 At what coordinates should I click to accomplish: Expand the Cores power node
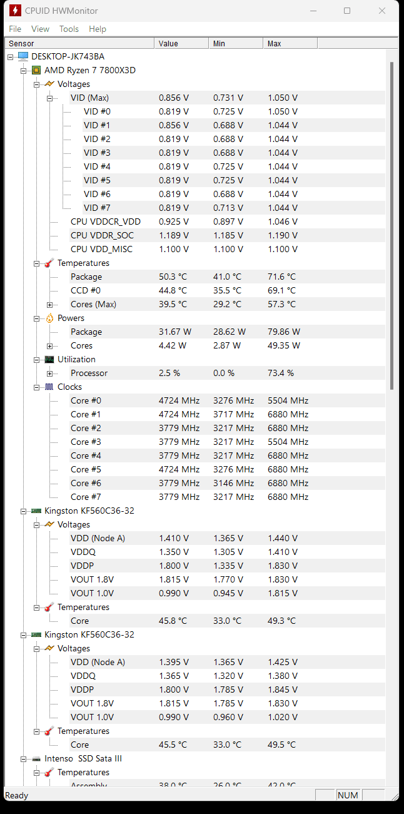(49, 345)
